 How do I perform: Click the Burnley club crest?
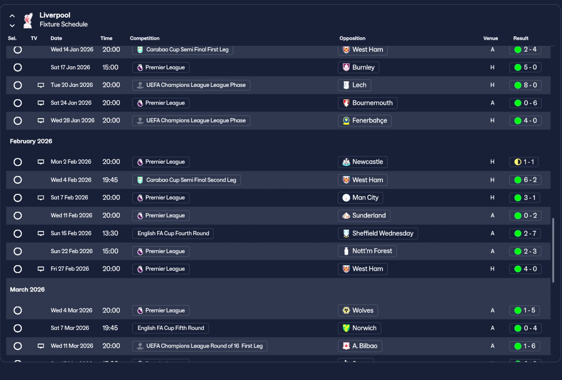click(346, 68)
